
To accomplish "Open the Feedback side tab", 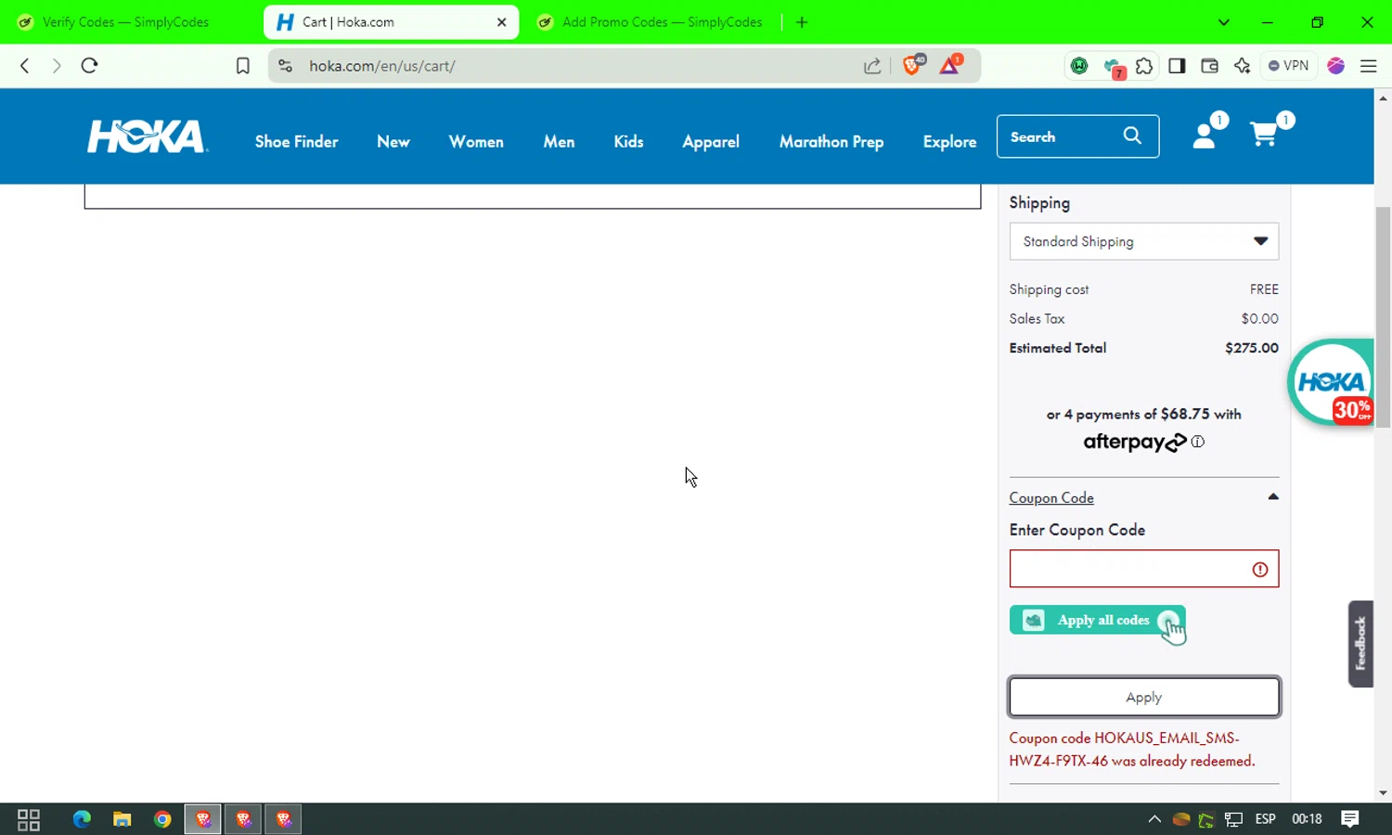I will click(1360, 644).
